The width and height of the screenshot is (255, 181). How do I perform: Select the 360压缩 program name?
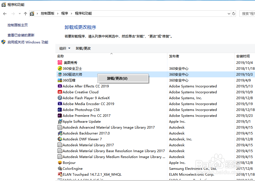(69, 80)
